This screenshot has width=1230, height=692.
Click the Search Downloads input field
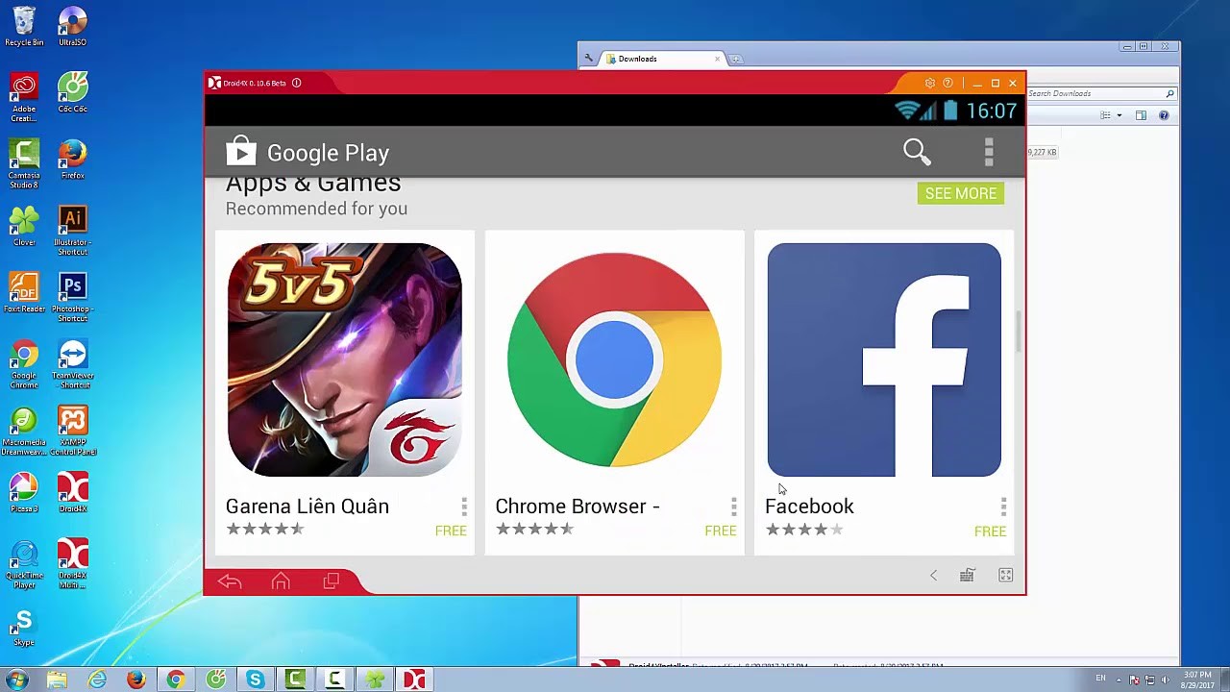coord(1095,93)
